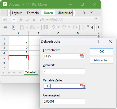
Task: Open the cell name box dropdown
Action: tap(14, 20)
